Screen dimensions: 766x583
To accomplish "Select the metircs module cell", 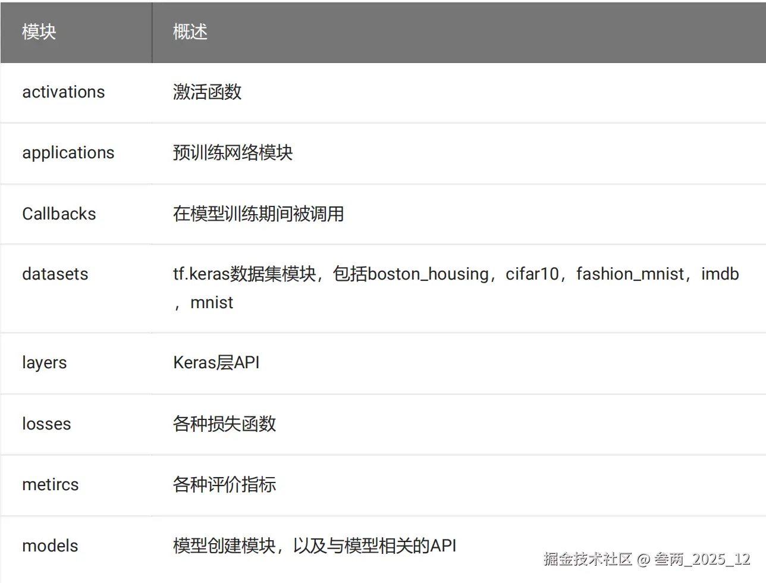I will pos(51,485).
